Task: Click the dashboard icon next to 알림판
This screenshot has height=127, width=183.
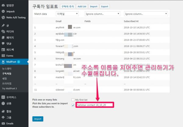Action: pos(3,5)
